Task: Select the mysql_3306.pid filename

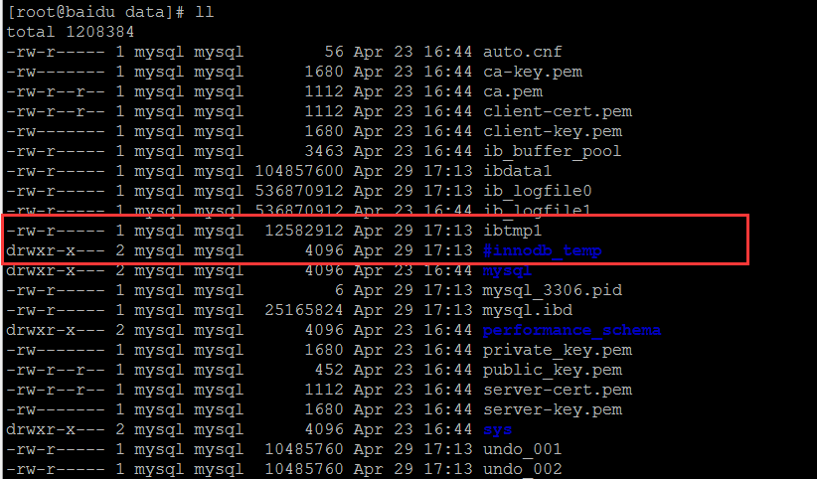Action: pos(553,290)
